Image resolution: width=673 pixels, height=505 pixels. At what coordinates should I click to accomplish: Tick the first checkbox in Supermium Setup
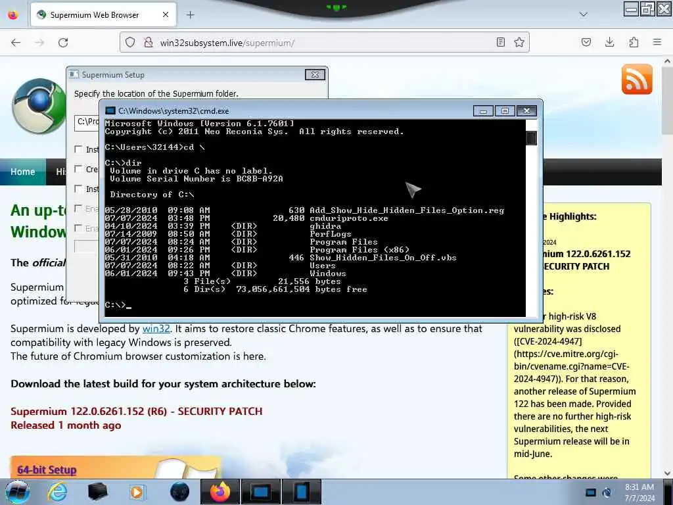(x=78, y=149)
